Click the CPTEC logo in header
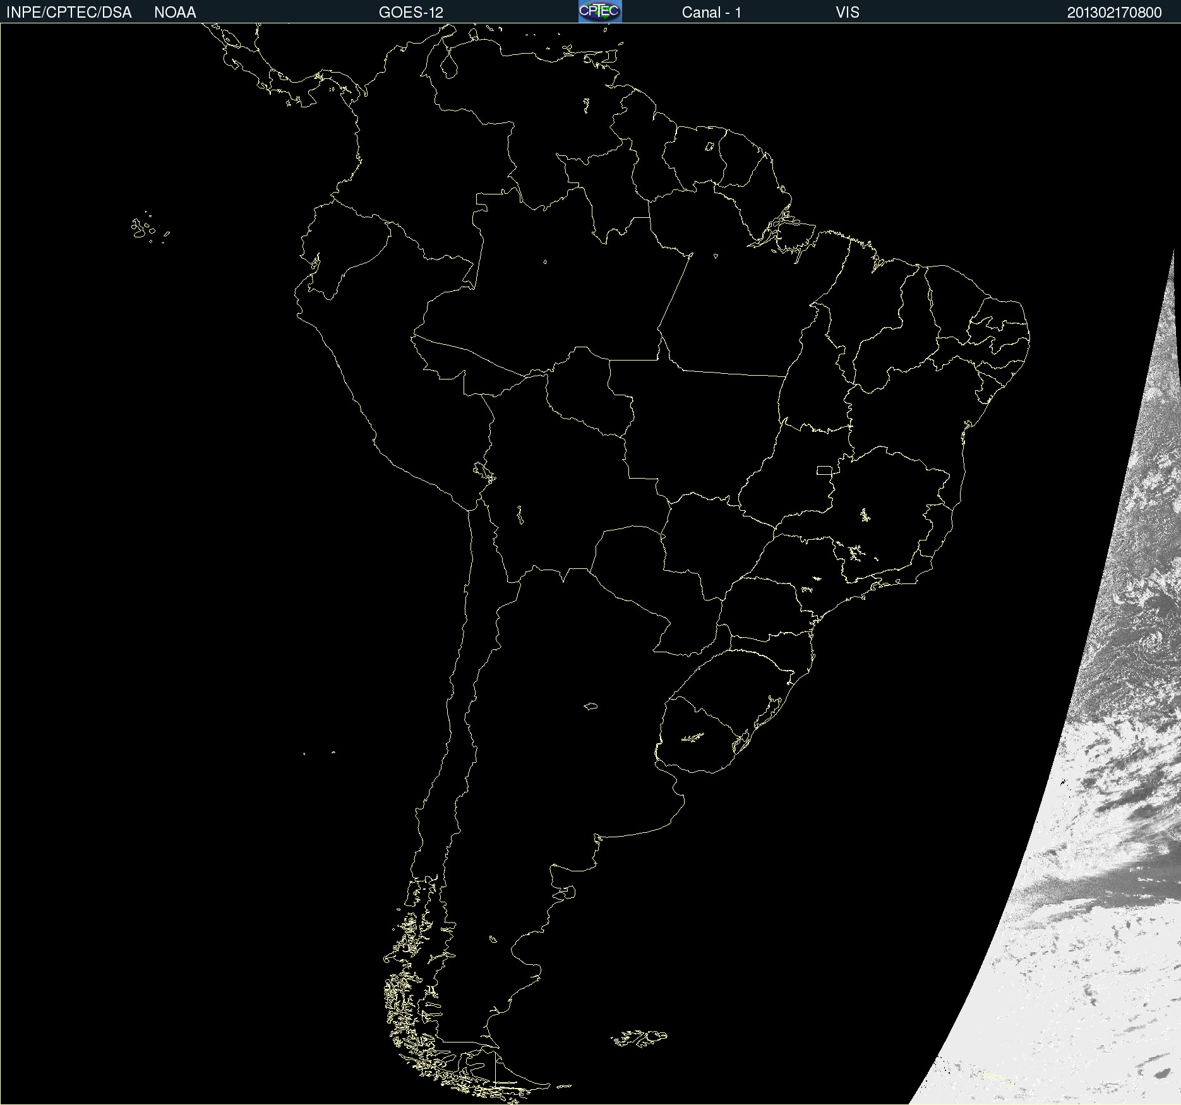This screenshot has height=1105, width=1181. click(600, 11)
